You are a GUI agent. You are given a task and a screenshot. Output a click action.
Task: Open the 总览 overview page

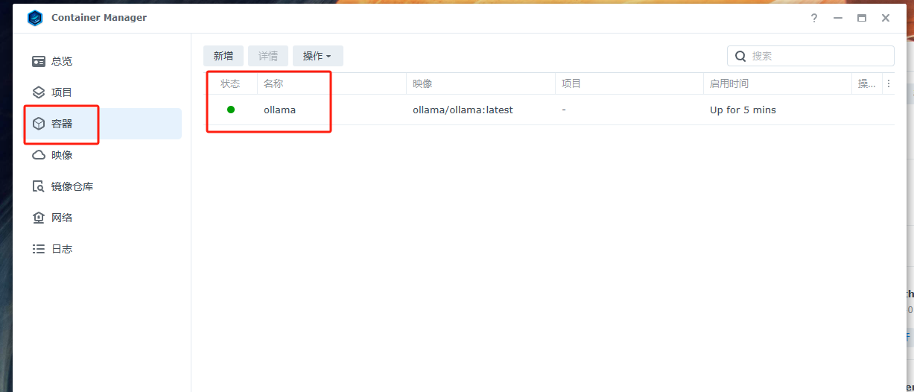point(102,61)
